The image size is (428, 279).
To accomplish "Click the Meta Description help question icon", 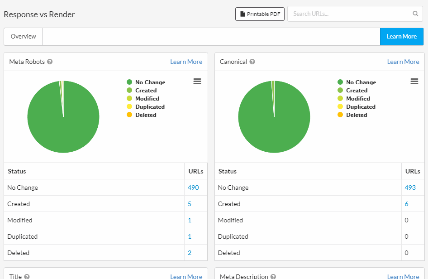I will tap(273, 277).
